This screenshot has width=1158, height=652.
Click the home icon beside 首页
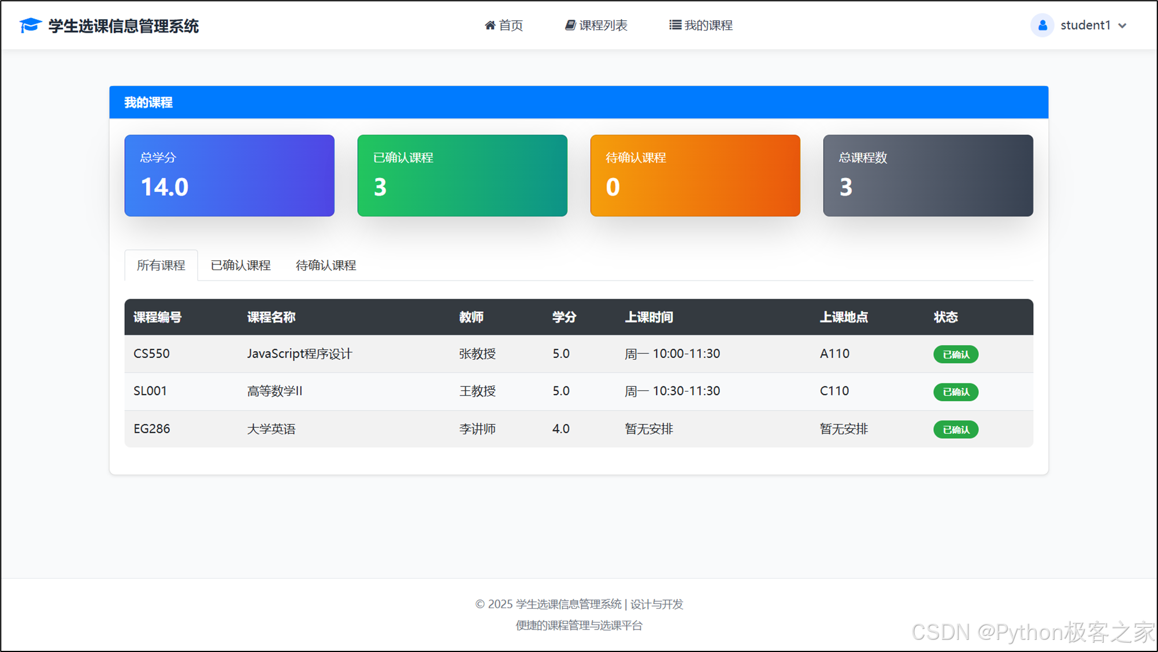490,25
